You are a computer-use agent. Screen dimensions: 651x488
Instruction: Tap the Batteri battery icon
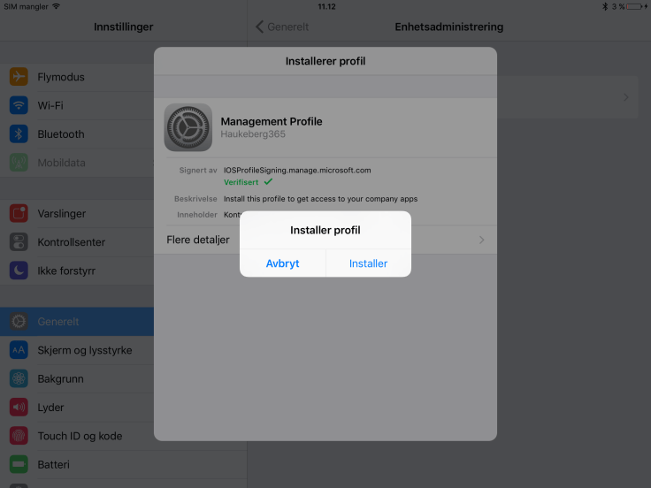click(x=19, y=464)
